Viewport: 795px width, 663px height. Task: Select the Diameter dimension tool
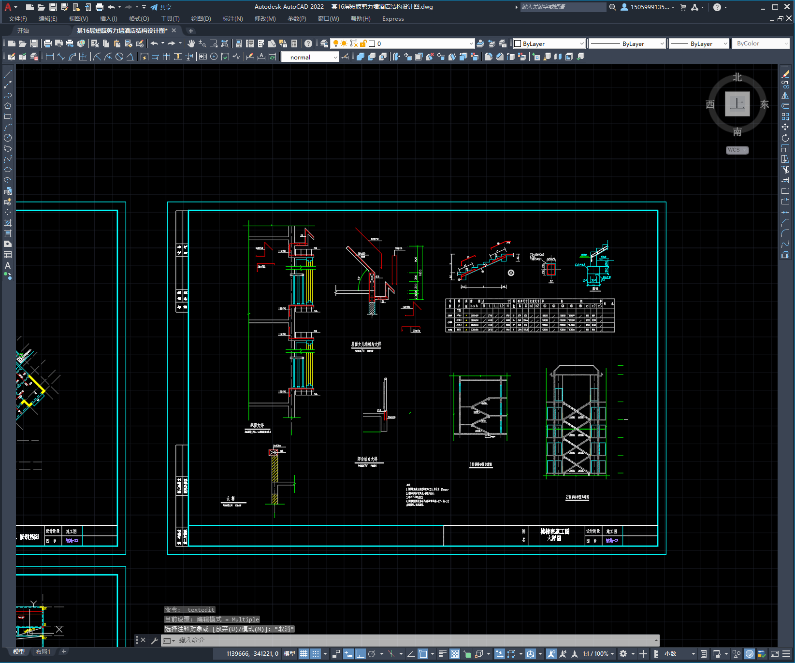(119, 57)
